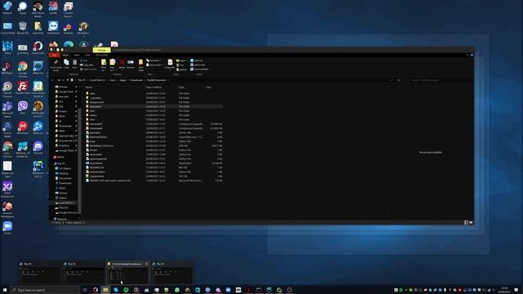
Task: Open the File tab
Action: [x=55, y=55]
